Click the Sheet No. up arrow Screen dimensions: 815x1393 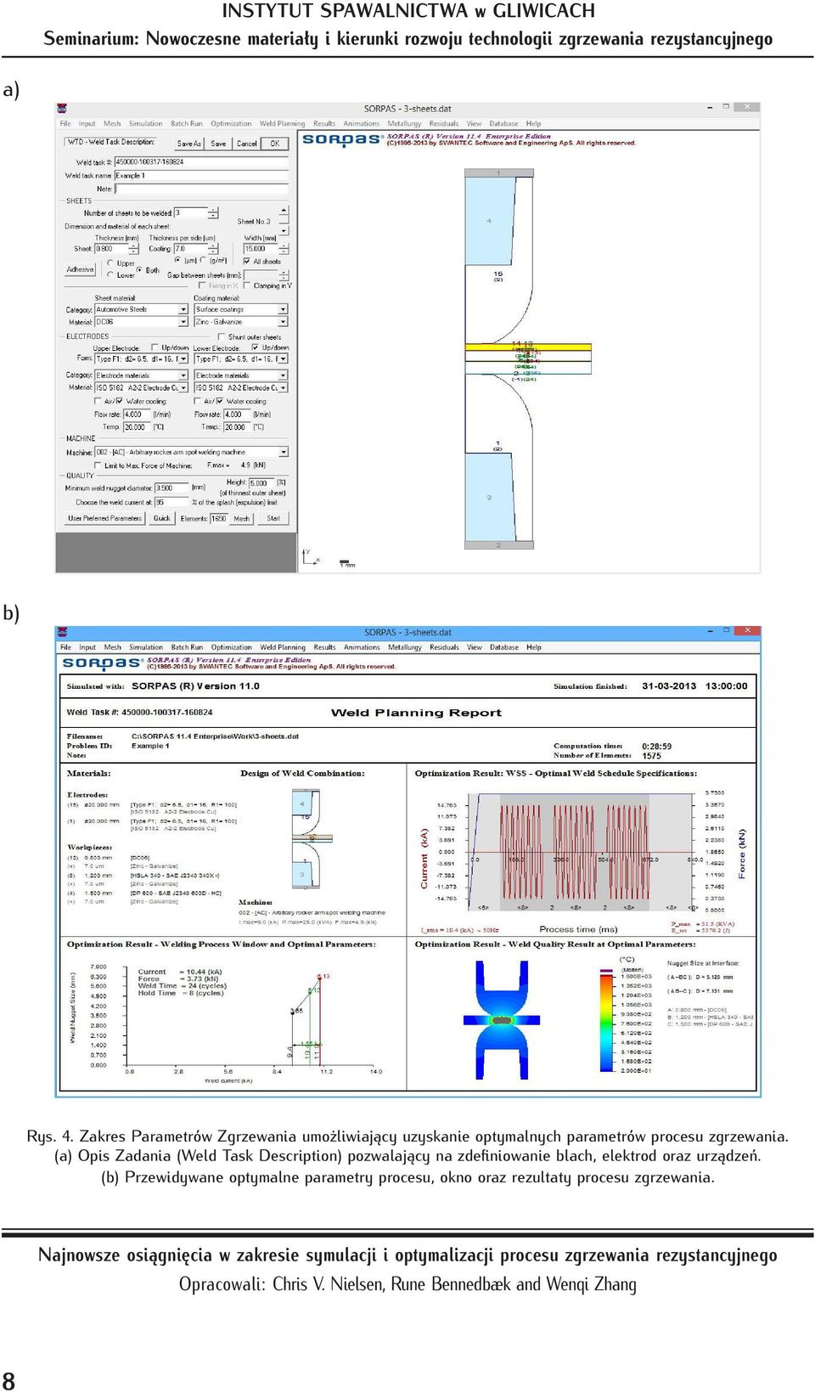point(284,209)
